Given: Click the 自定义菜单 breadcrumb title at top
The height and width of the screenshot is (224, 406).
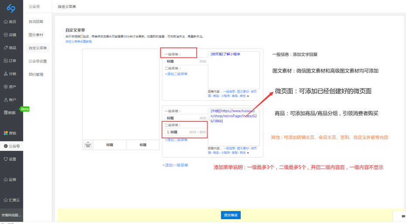Looking at the screenshot, I should tap(67, 7).
